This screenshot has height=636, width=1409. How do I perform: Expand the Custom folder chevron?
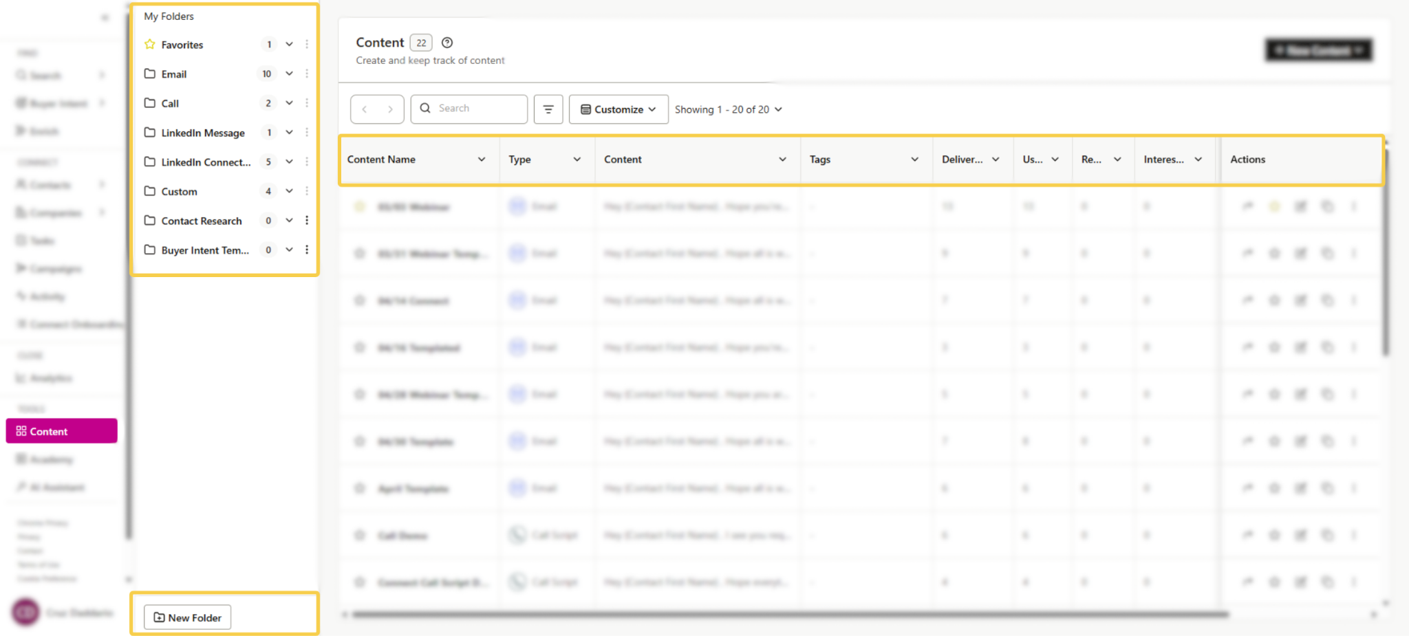pos(290,191)
